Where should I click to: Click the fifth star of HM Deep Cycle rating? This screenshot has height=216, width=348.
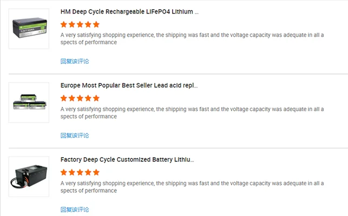click(96, 24)
